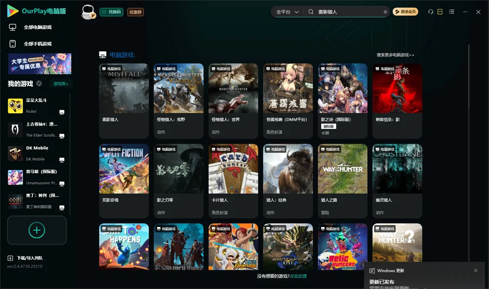Screen dimensions: 489x289
Task: Click the download icon beside 下载/导入列队
Action: pos(10,258)
